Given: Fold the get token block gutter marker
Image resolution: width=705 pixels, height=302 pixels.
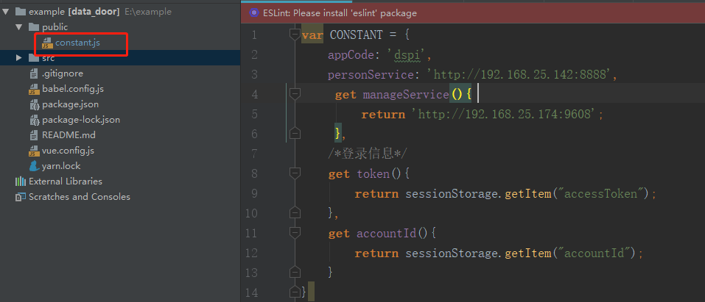Looking at the screenshot, I should coord(295,173).
